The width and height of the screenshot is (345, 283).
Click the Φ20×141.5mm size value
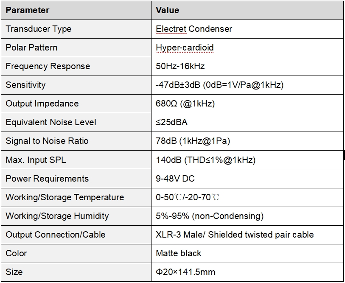(x=185, y=272)
